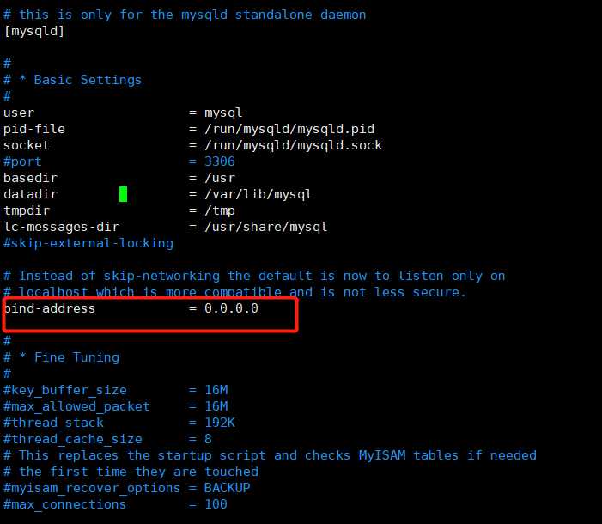
Task: Click the path /run/mysqld/mysqld.sock
Action: click(294, 145)
